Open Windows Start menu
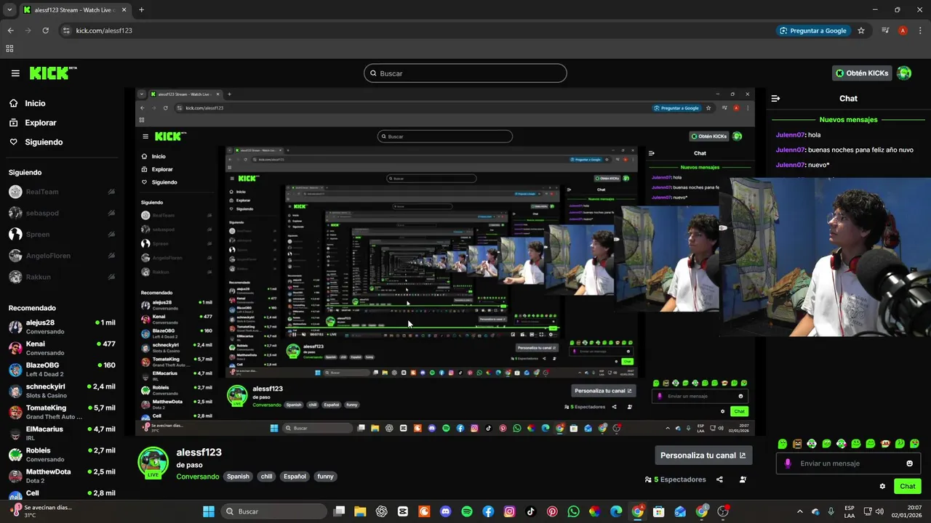Viewport: 931px width, 523px height. [x=209, y=511]
